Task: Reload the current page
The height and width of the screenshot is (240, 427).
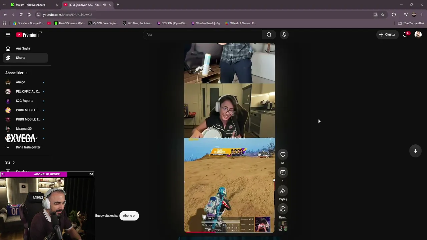Action: [x=21, y=15]
